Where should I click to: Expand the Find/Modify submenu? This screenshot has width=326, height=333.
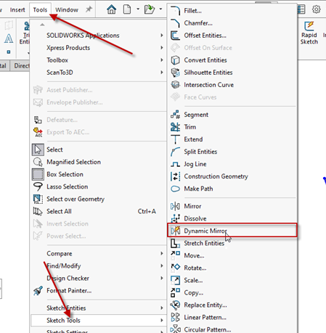[98, 266]
